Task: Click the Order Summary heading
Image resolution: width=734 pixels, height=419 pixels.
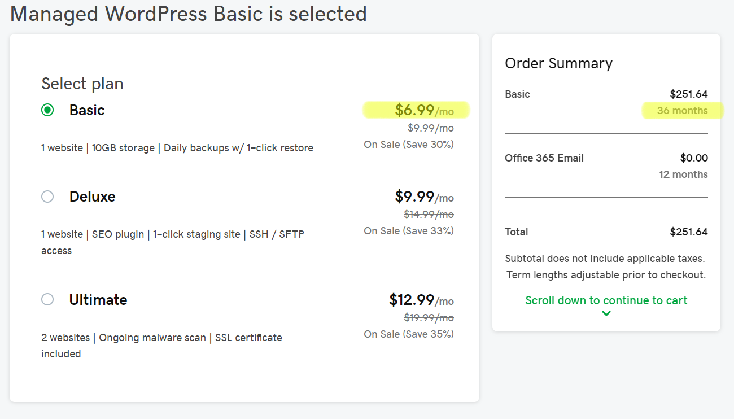Action: pos(558,63)
